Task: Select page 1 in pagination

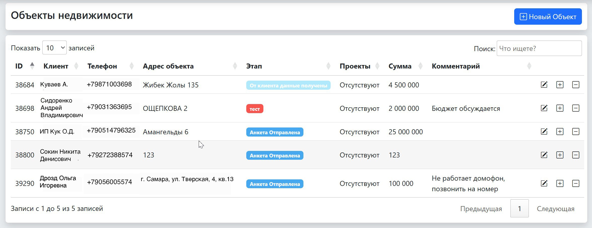Action: (x=519, y=209)
